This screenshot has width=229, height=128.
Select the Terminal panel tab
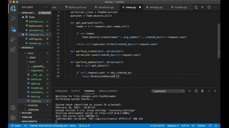point(89,91)
